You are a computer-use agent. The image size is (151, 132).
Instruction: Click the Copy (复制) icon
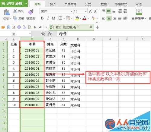coord(15,18)
